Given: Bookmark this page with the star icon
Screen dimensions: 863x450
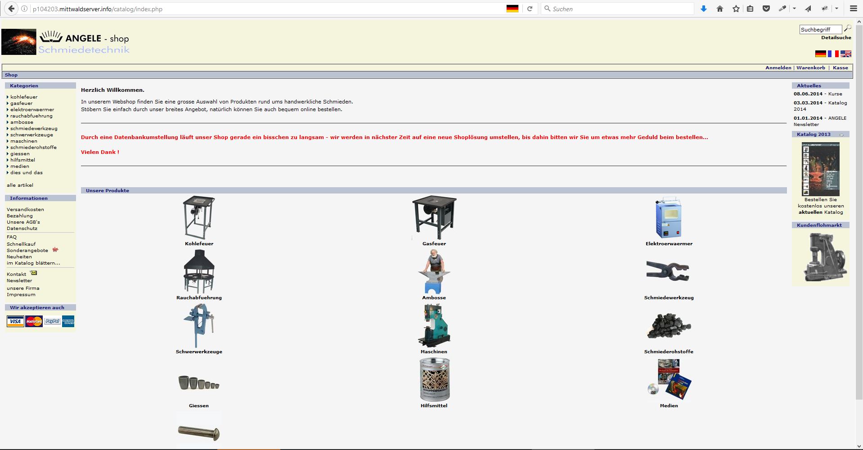Looking at the screenshot, I should point(736,9).
